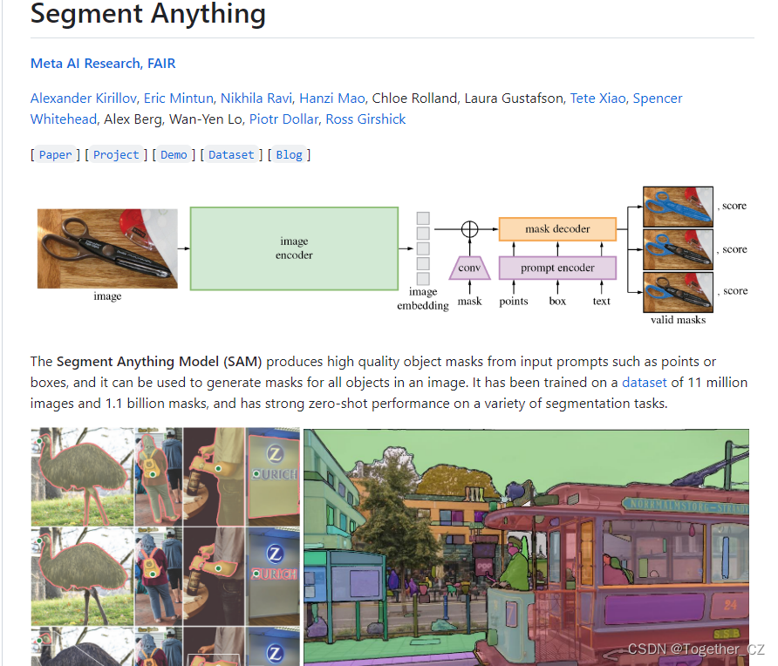Visit Nikhila Ravi's author page
Screen dimensions: 778x666
pos(256,99)
